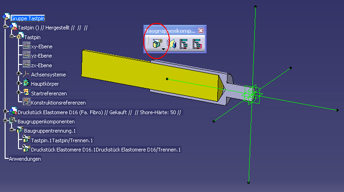
Task: Click the third toolbar icon showing tree structure
Action: 184,44
